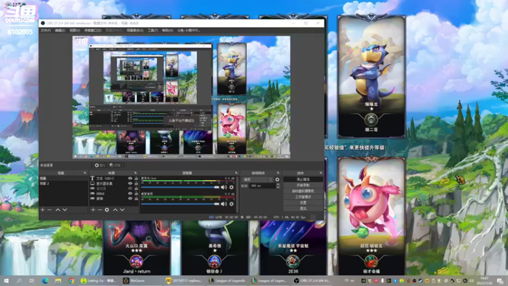Add a new scene with the plus icon in 场景 panel

pyautogui.click(x=43, y=210)
